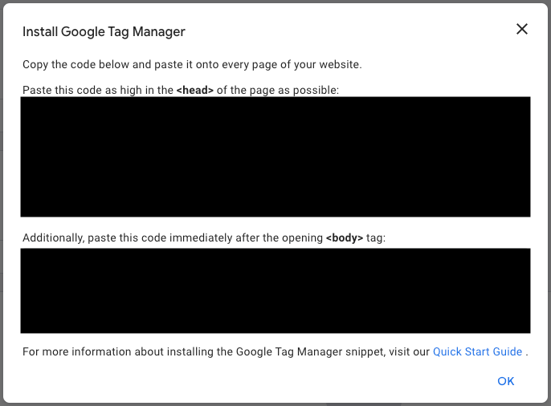
Task: Open the Quick Start Guide link
Action: tap(477, 351)
